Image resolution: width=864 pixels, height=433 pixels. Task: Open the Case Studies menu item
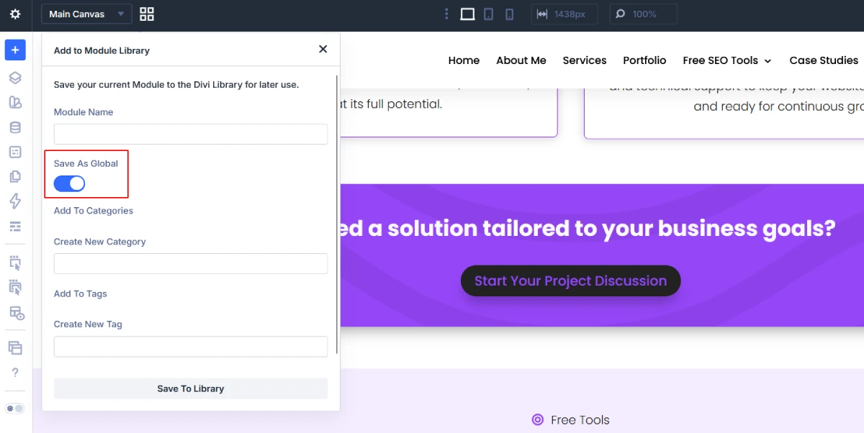click(824, 60)
